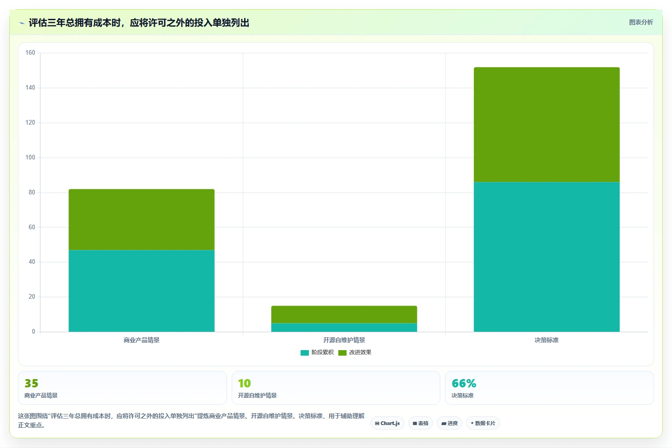The height and width of the screenshot is (448, 672).
Task: Click the 100 y-axis tick label
Action: [30, 158]
